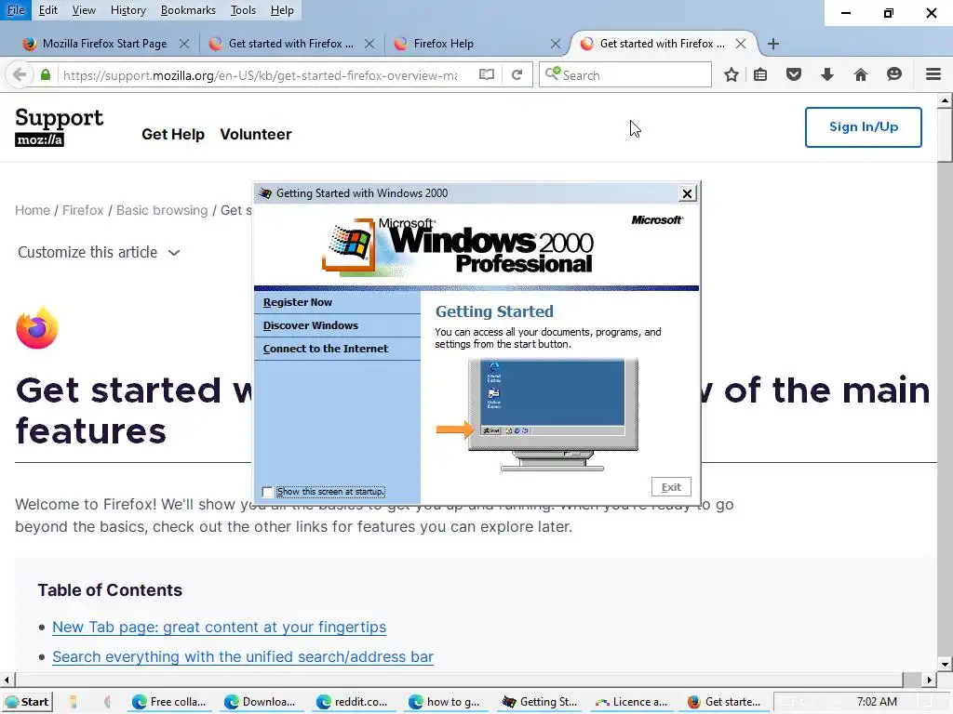This screenshot has width=953, height=714.
Task: Select Connect to the Internet
Action: coord(337,349)
